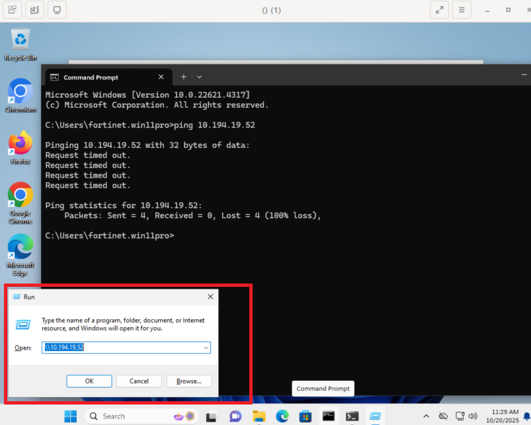This screenshot has width=531, height=425.
Task: Open the volume tray icon
Action: [473, 416]
